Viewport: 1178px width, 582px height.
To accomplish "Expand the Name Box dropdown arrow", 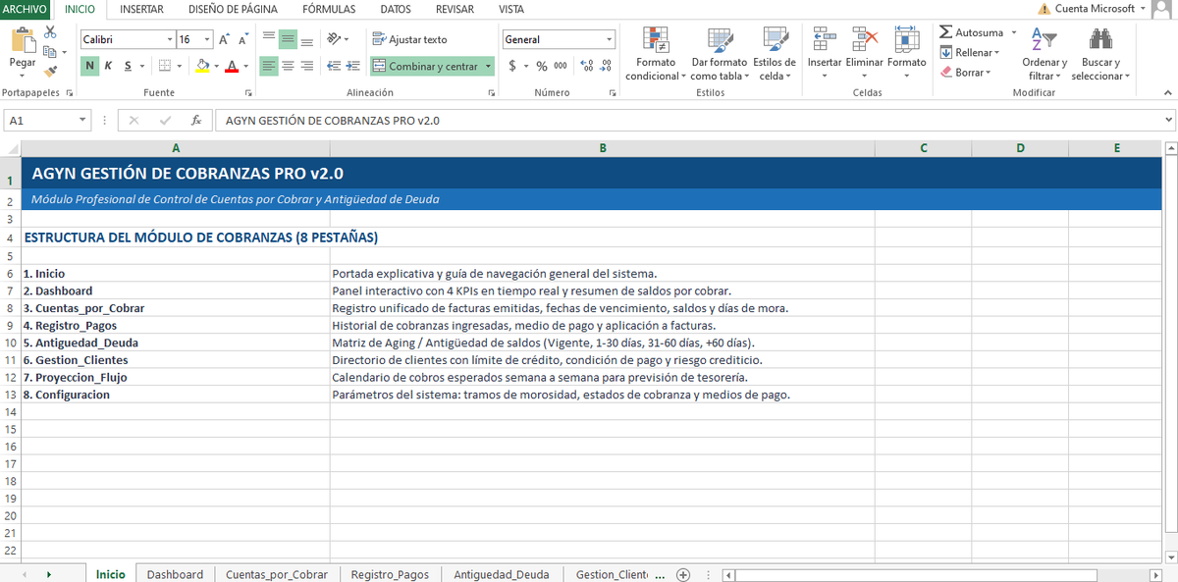I will tap(83, 120).
